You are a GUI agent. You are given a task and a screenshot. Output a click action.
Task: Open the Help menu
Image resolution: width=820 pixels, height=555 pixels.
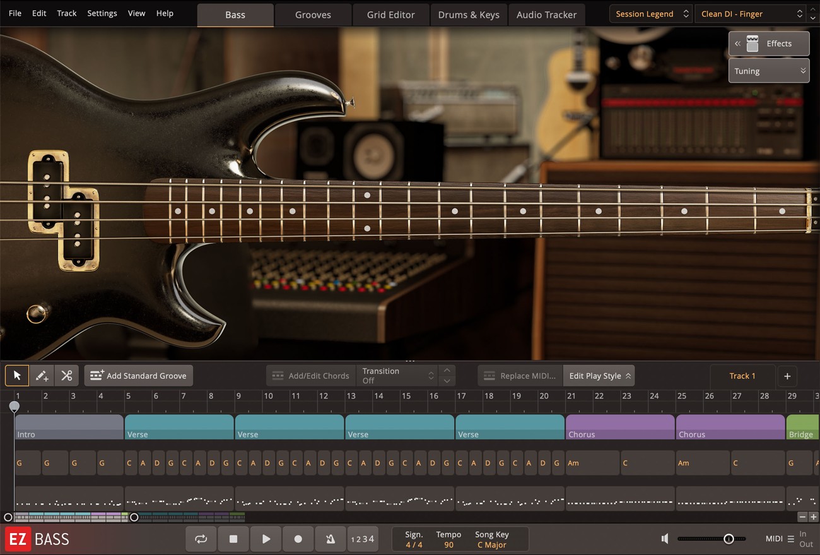165,13
